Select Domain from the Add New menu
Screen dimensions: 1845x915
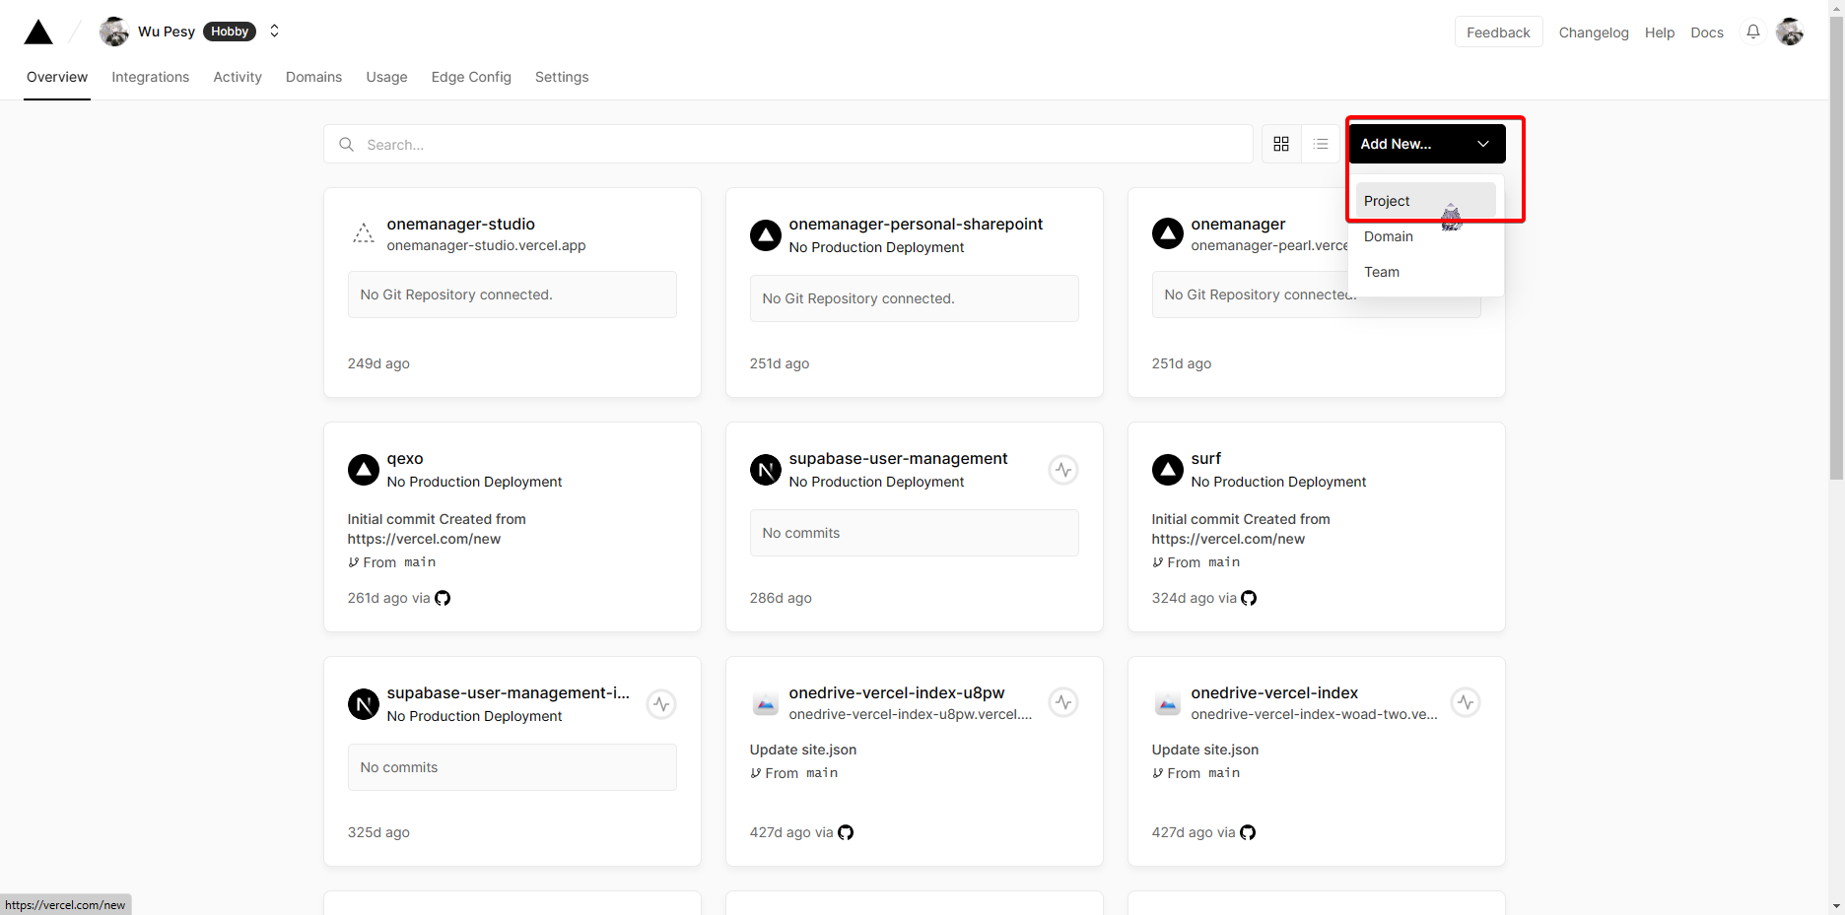pyautogui.click(x=1388, y=236)
